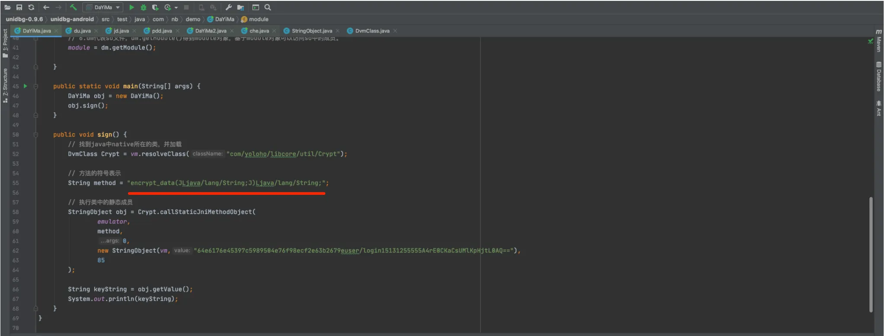Click the green inspection checkmark
885x336 pixels.
pyautogui.click(x=870, y=41)
